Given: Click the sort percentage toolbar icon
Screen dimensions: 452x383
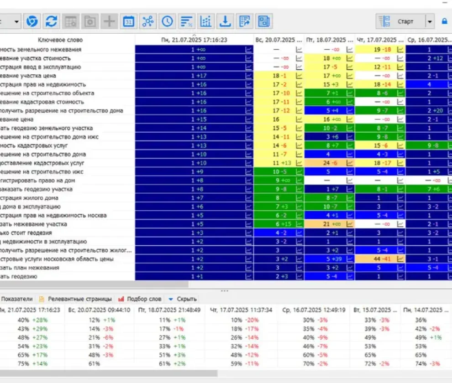Looking at the screenshot, I should (x=187, y=21).
